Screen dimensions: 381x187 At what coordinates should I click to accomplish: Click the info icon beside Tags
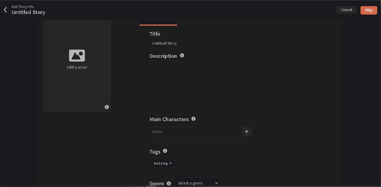pos(165,151)
